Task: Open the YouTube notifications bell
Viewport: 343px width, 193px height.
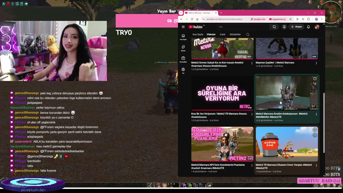Action: coord(308,27)
